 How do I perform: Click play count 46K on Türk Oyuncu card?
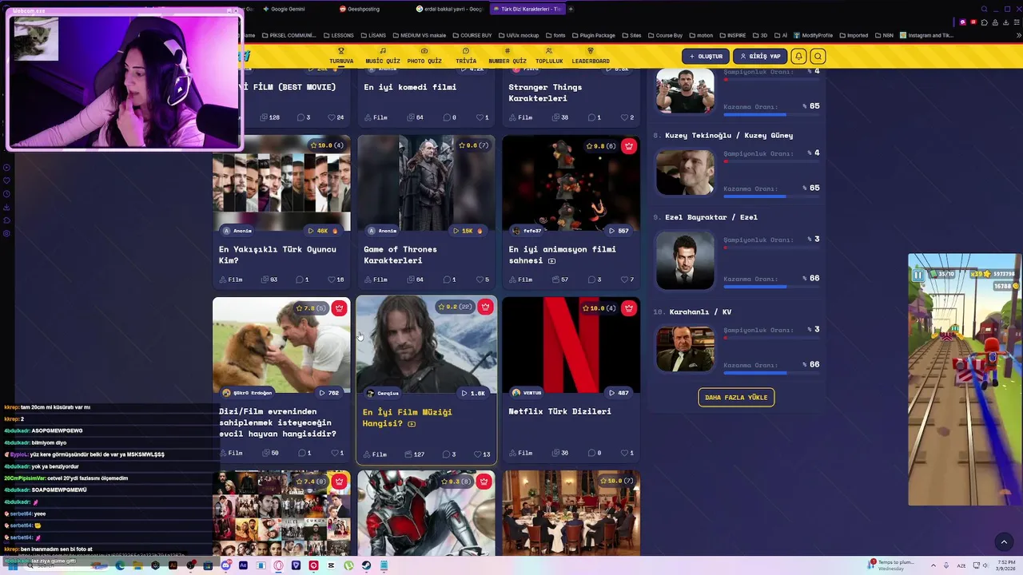point(323,231)
